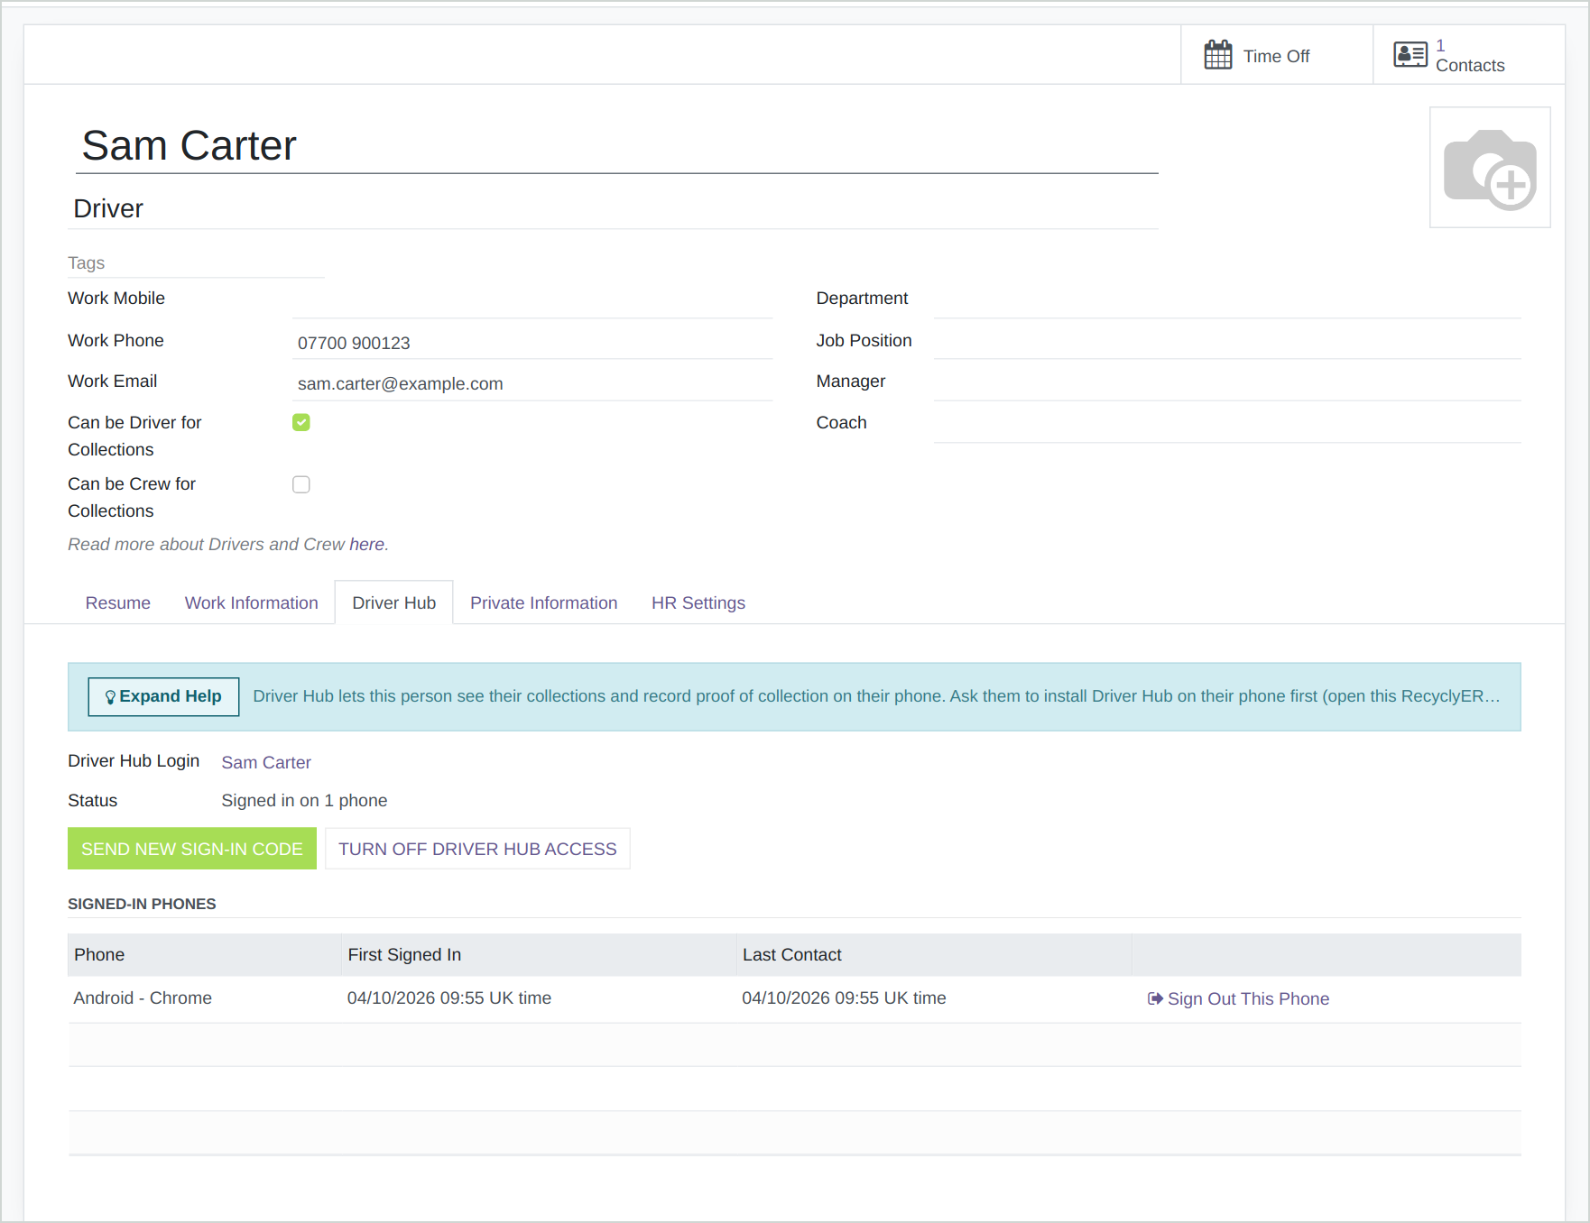Open the Manager dropdown field
The width and height of the screenshot is (1590, 1223).
(1227, 382)
